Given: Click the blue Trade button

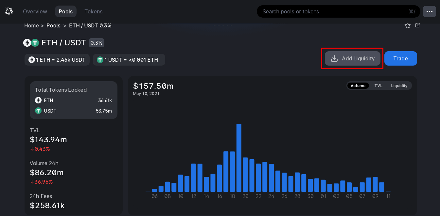Looking at the screenshot, I should pyautogui.click(x=401, y=58).
